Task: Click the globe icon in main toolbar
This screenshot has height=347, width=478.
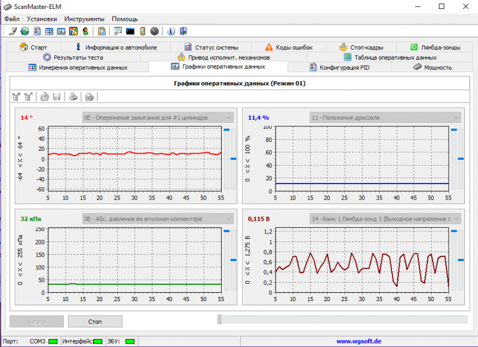Action: tap(24, 31)
